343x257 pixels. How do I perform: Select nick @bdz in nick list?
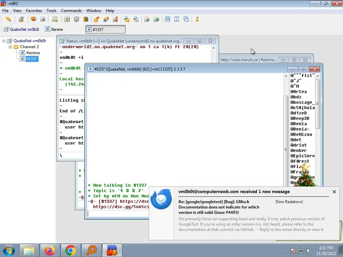pyautogui.click(x=296, y=97)
